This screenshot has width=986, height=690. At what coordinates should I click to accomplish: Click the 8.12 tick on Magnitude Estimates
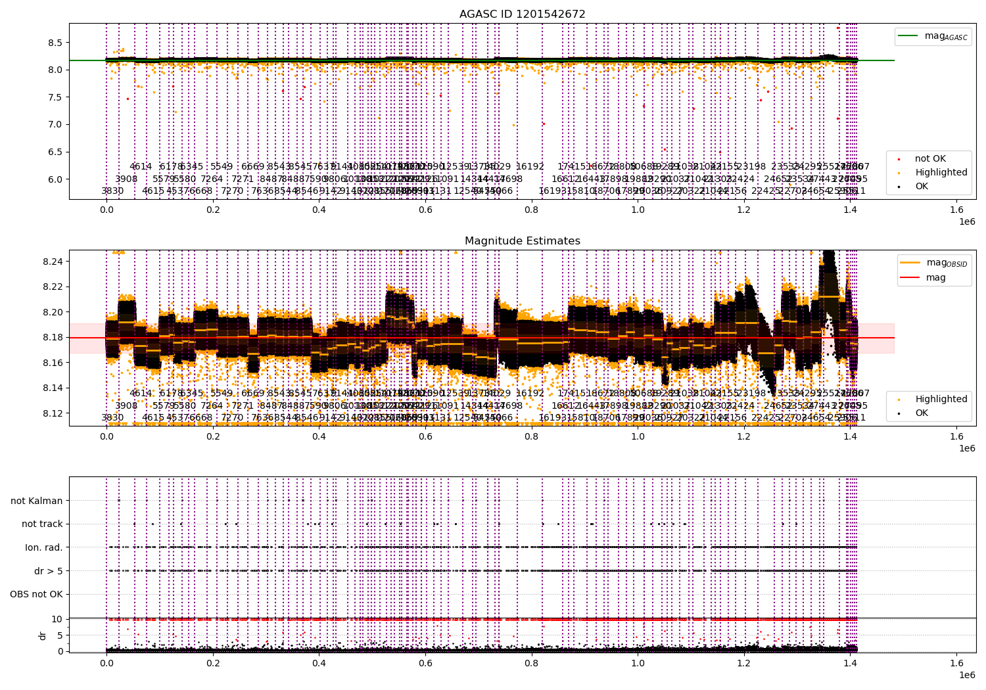(53, 414)
